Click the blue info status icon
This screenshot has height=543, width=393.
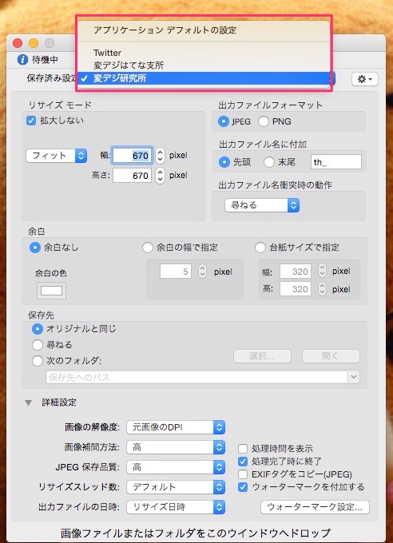22,60
